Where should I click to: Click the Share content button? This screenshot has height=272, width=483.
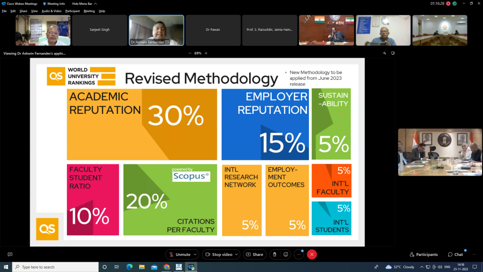pos(255,255)
